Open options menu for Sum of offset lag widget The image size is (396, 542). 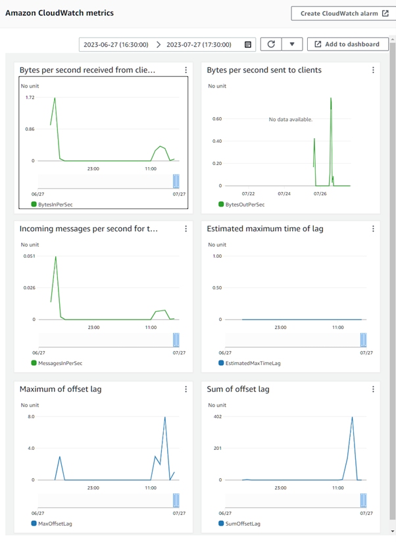pos(373,389)
